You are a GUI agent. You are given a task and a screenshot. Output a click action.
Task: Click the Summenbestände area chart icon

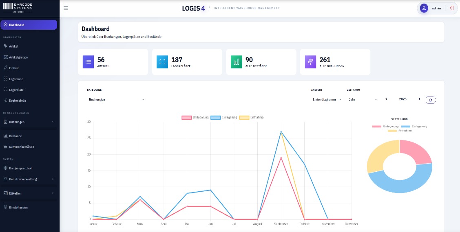click(x=5, y=147)
